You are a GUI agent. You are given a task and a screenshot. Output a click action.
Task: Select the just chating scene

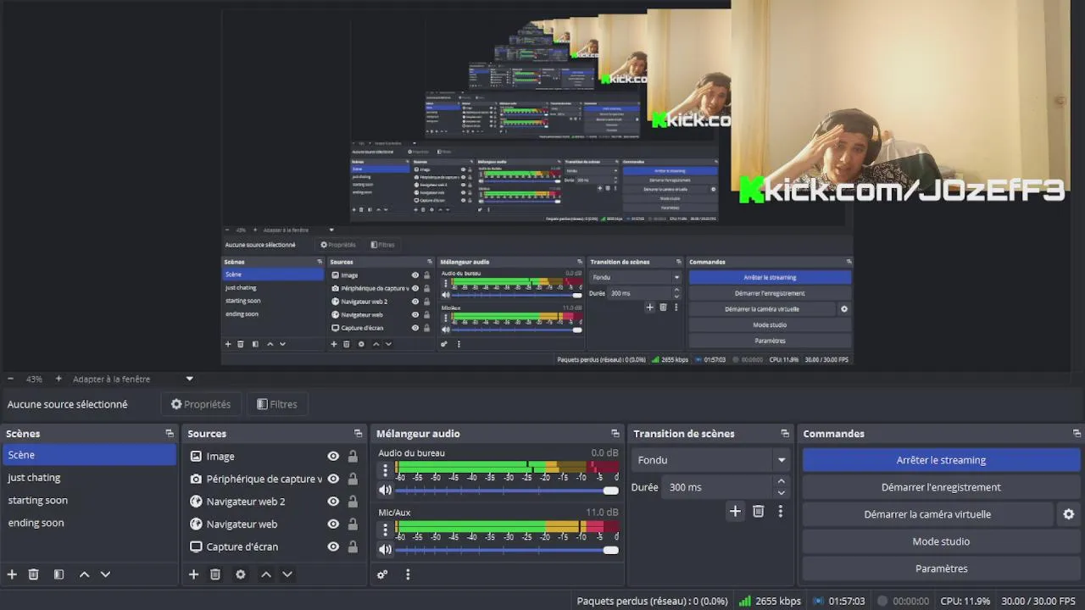tap(89, 478)
